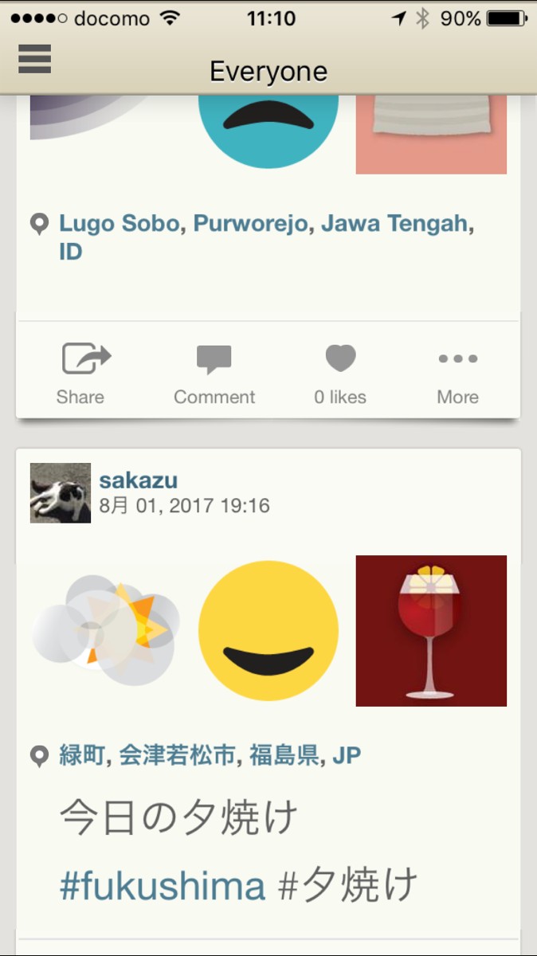Tap the map pin beside 緑町
The height and width of the screenshot is (956, 537).
point(39,756)
